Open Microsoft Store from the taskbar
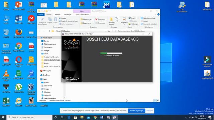This screenshot has width=214, height=120. click(75, 117)
